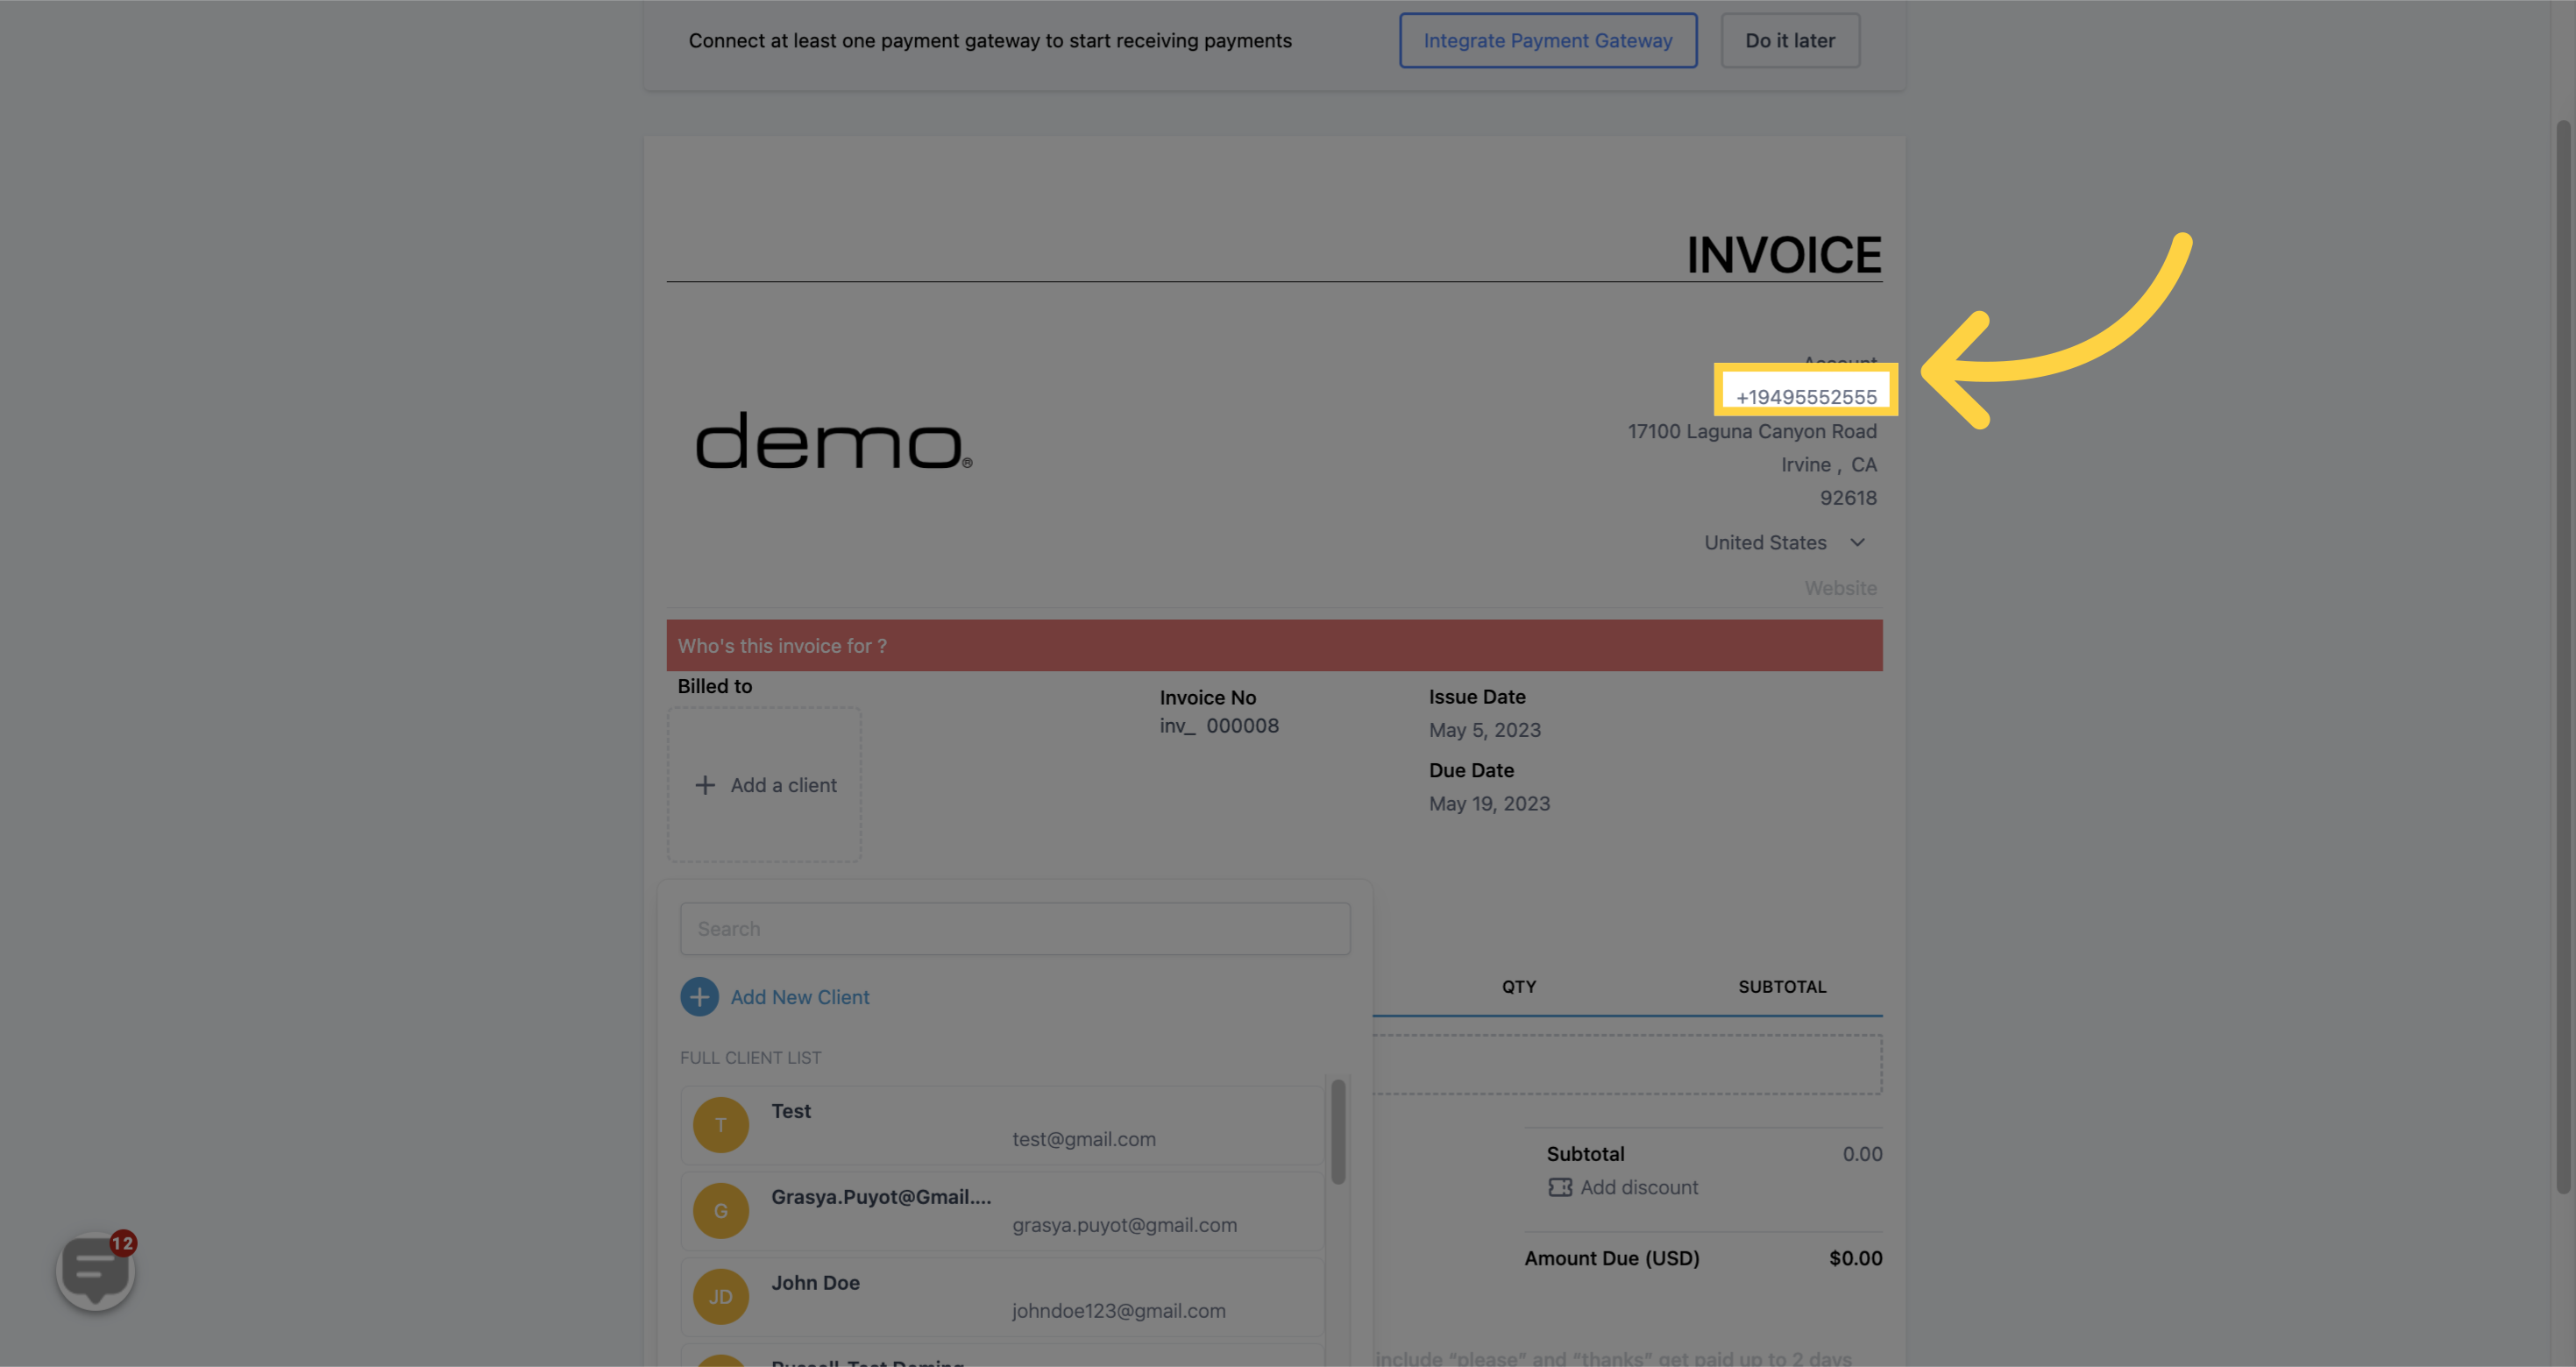Select the John Doe JD avatar
This screenshot has height=1367, width=2576.
pyautogui.click(x=720, y=1297)
